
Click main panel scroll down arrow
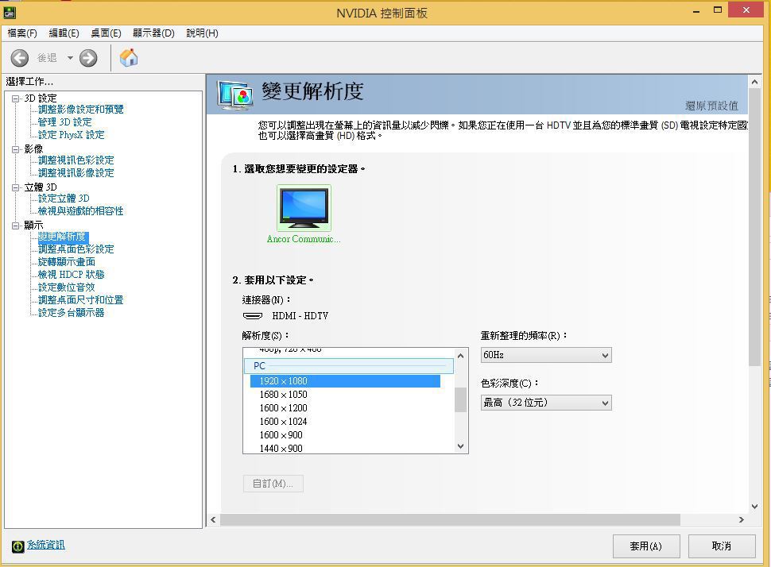pyautogui.click(x=755, y=507)
